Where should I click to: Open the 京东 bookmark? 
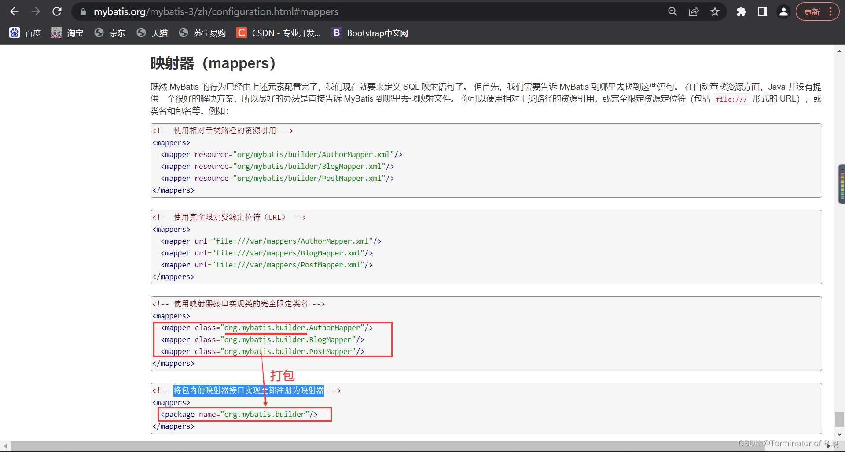pyautogui.click(x=110, y=33)
